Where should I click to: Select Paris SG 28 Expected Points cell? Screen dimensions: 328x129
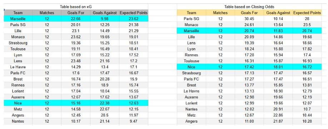pyautogui.click(x=307, y=19)
